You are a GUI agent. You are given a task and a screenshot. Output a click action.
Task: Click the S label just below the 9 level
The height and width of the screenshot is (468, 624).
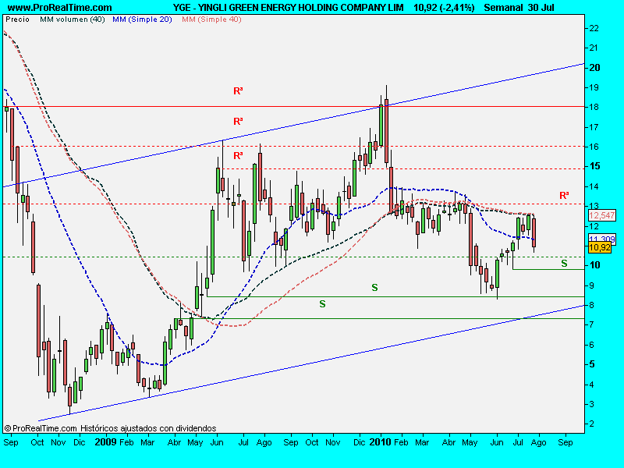click(x=374, y=287)
